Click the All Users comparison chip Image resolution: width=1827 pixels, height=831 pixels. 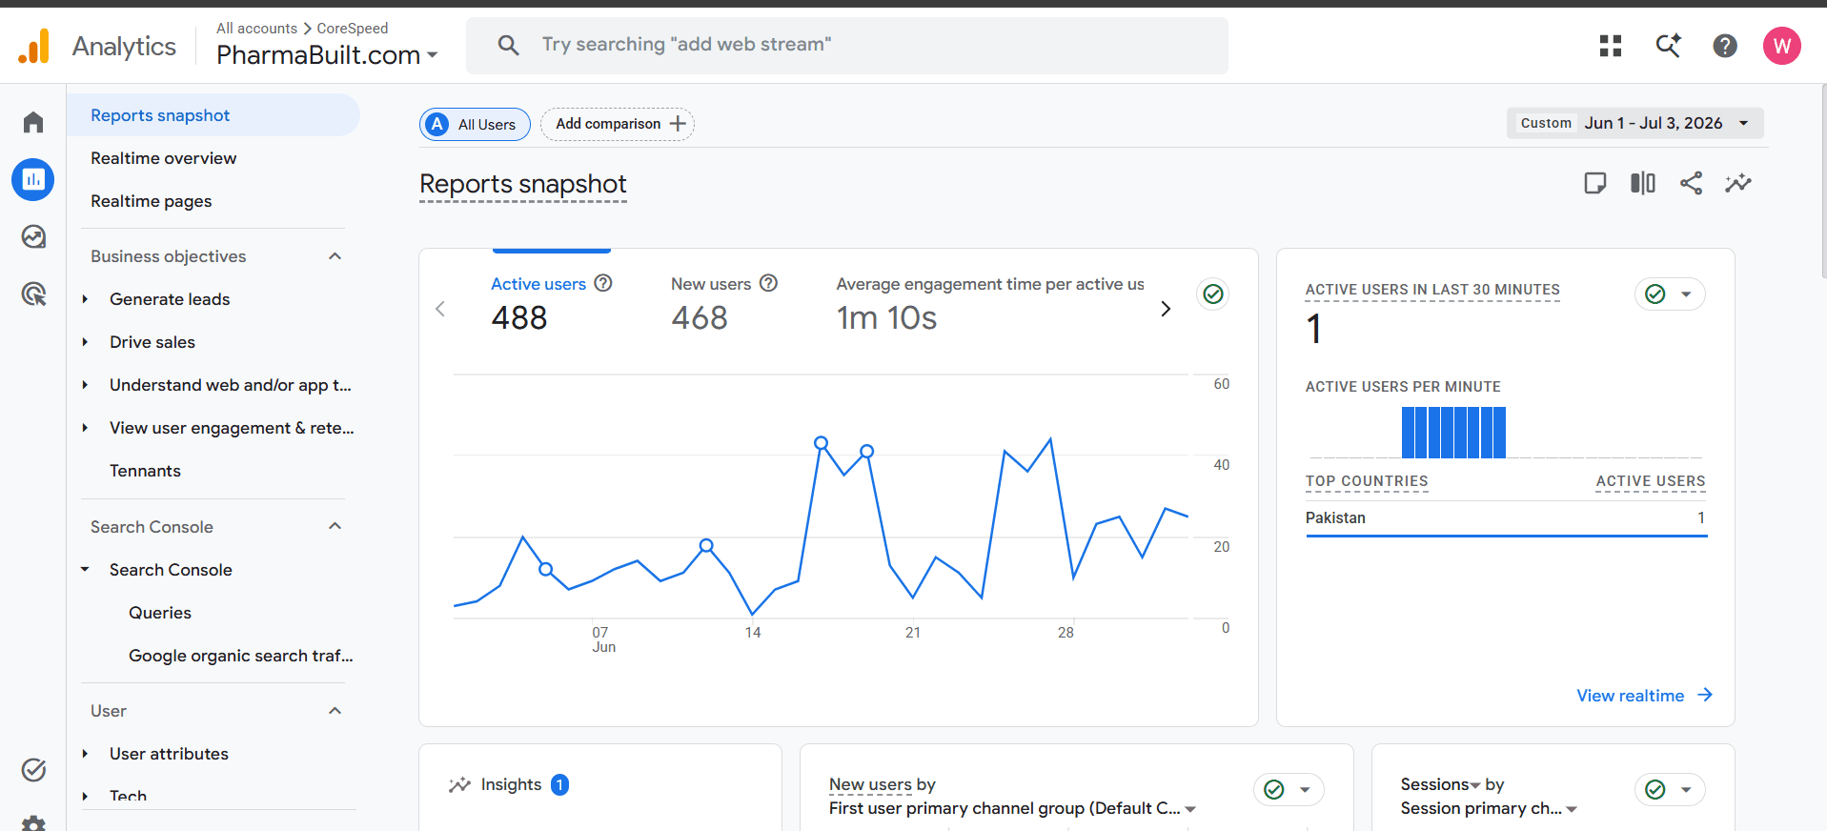pos(475,124)
